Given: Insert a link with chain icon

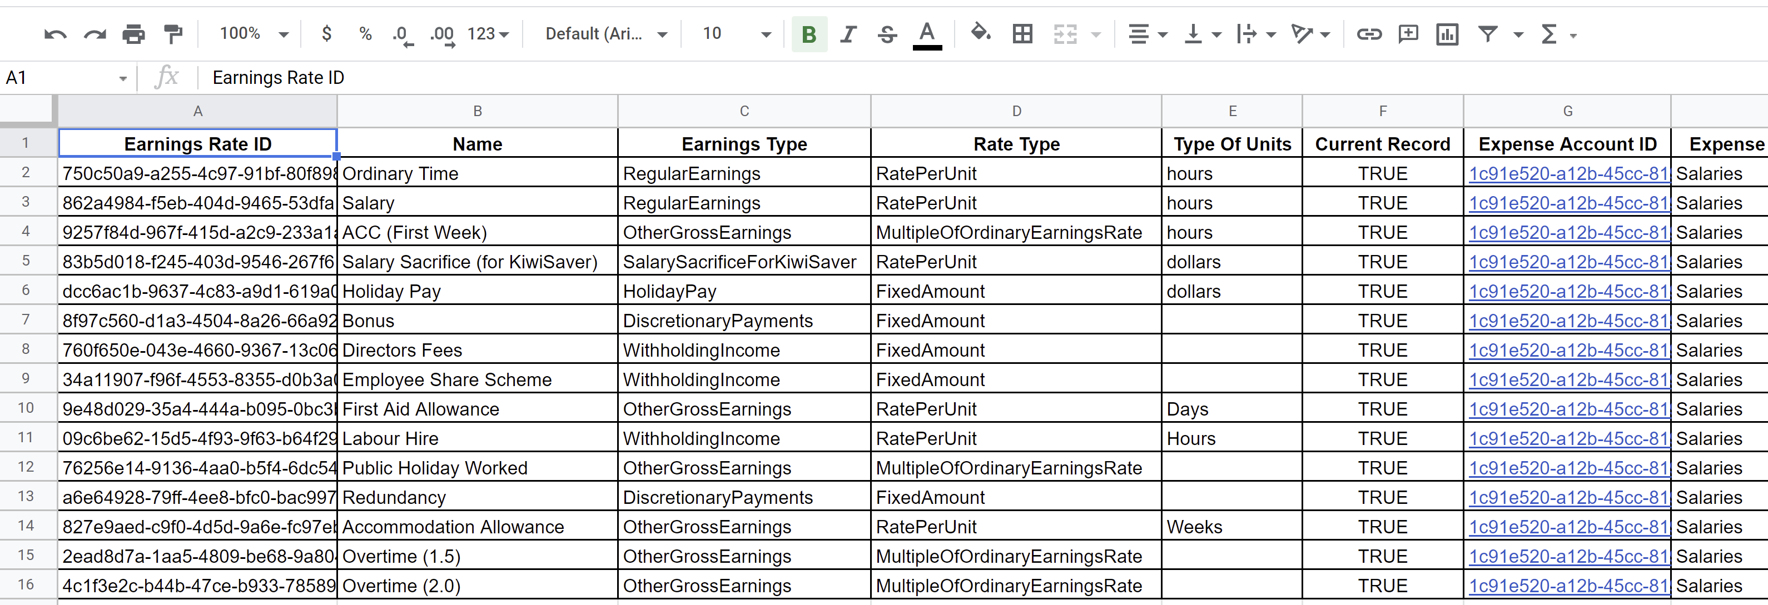Looking at the screenshot, I should tap(1369, 33).
